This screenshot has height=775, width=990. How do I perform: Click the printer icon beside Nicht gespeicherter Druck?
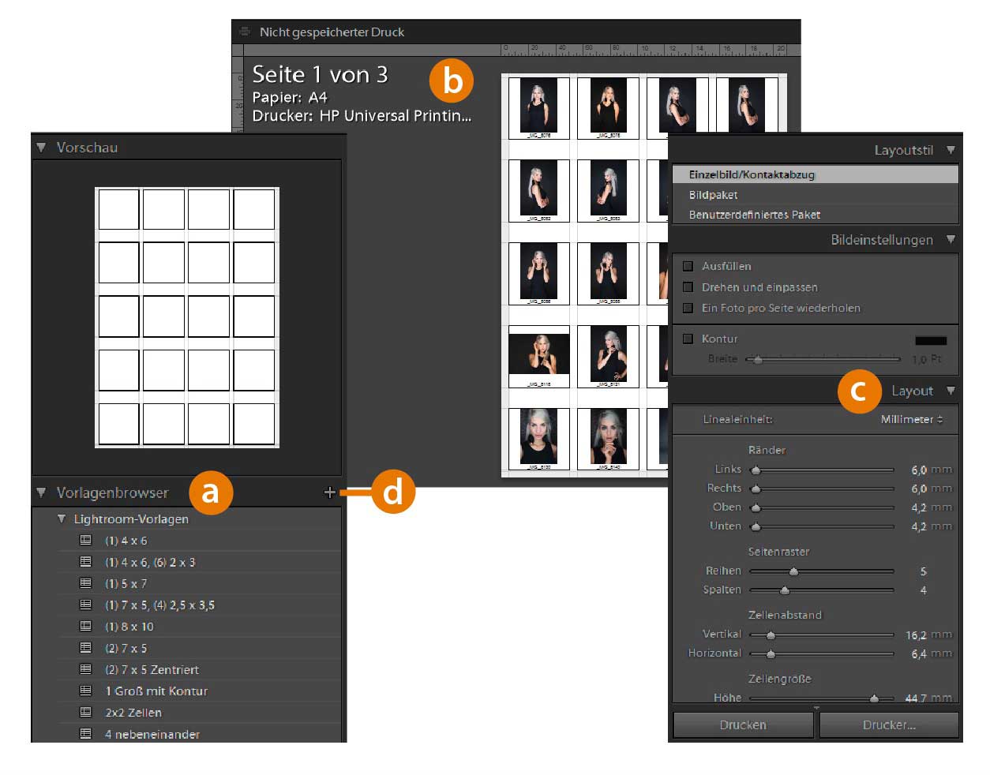pyautogui.click(x=245, y=32)
